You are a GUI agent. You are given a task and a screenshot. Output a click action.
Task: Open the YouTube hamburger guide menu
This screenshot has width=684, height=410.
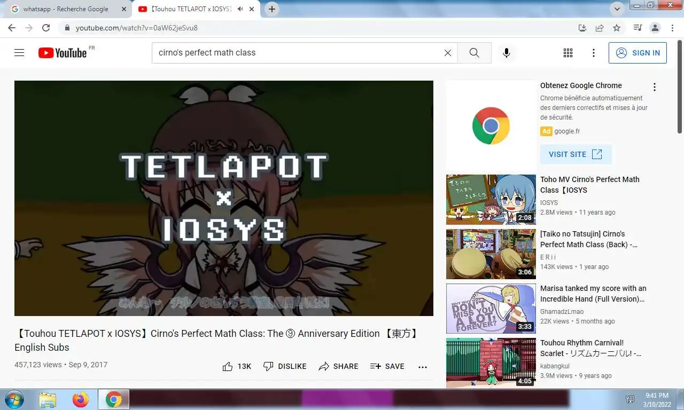click(19, 53)
